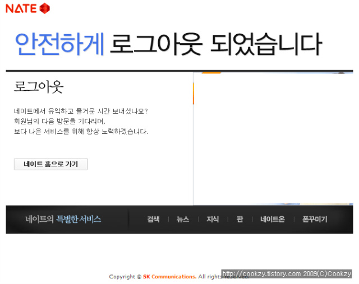This screenshot has width=359, height=284.
Task: Click the 네이트의 특별한 서비스 label
Action: click(63, 219)
